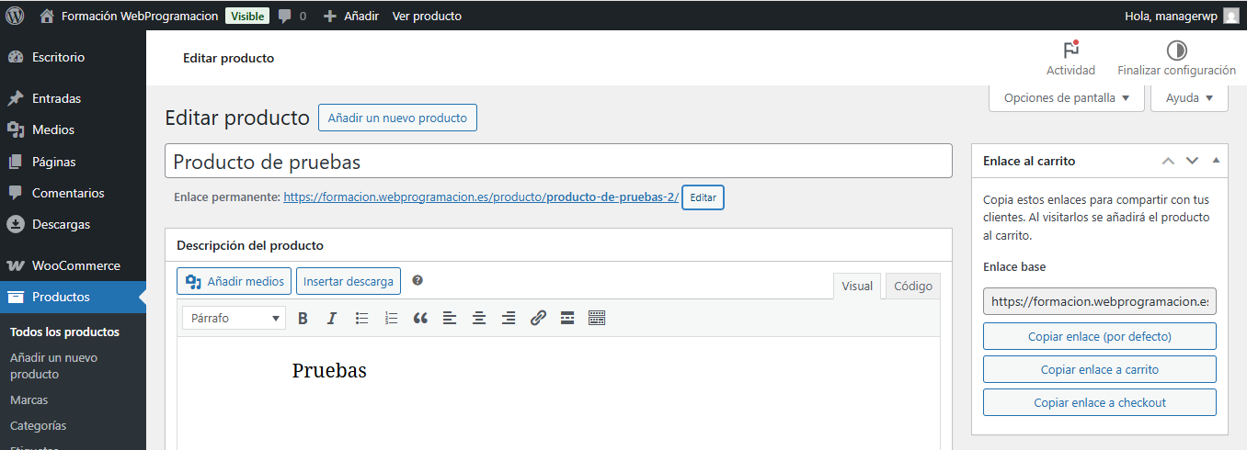
Task: Collapse the Enlace al carrito panel
Action: click(x=1217, y=161)
